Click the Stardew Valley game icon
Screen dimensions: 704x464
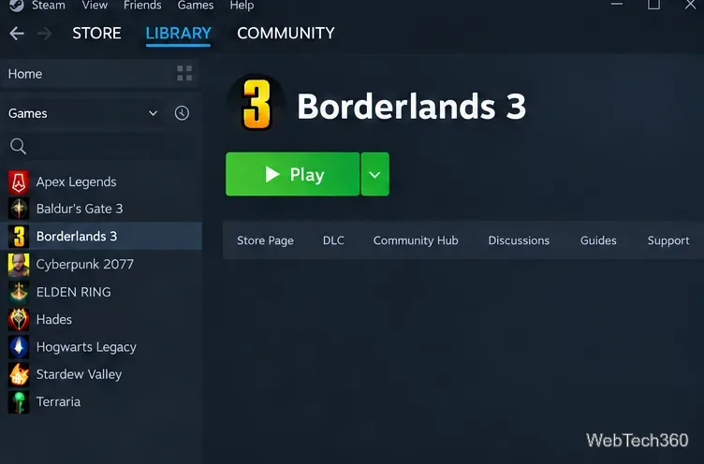[19, 374]
